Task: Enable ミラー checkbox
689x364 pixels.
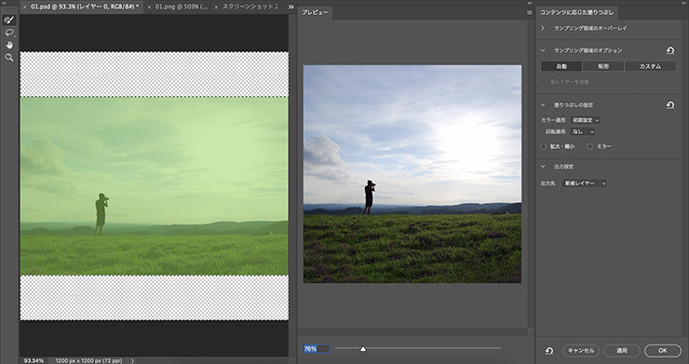Action: pyautogui.click(x=590, y=146)
